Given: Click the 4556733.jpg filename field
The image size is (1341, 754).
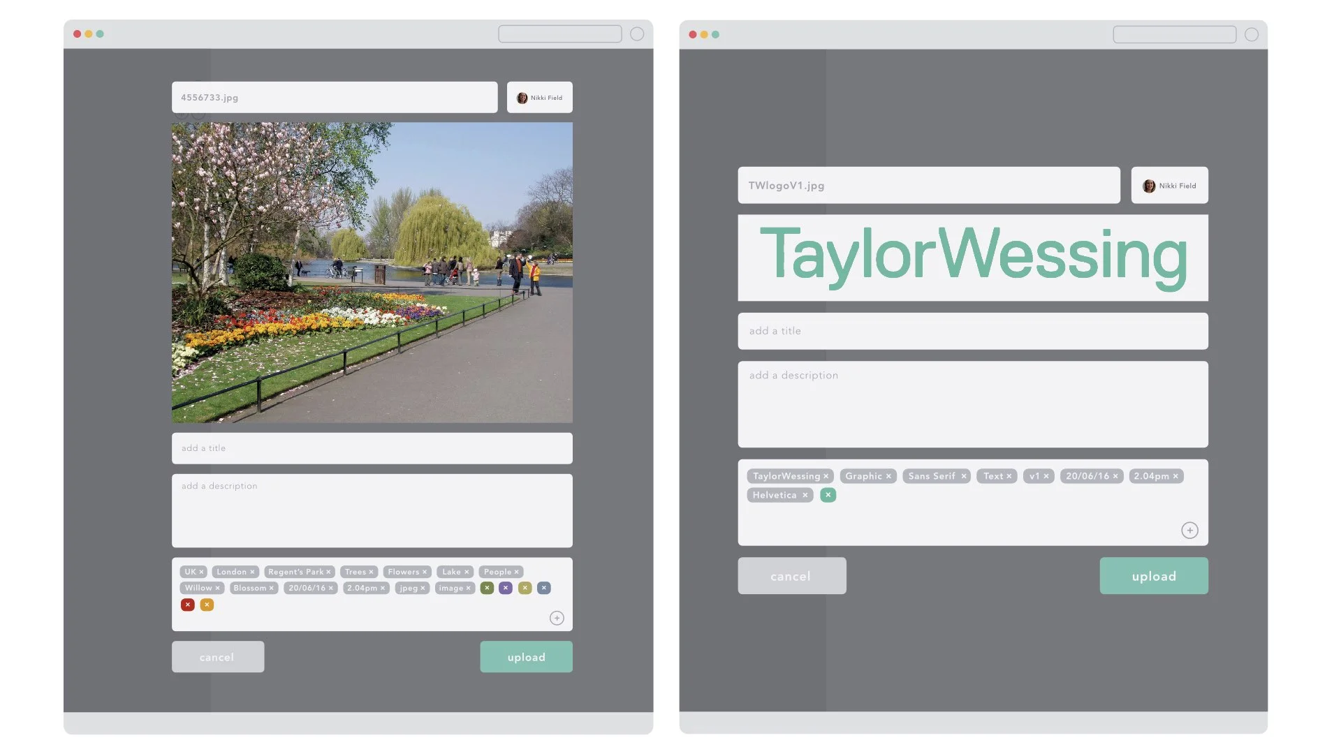Looking at the screenshot, I should tap(335, 98).
